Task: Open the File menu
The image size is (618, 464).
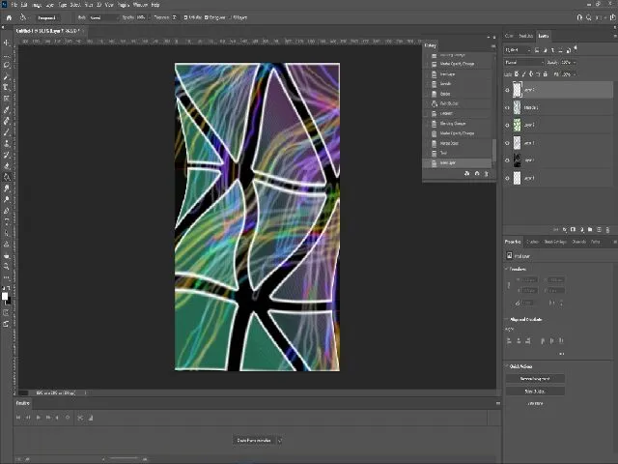Action: point(14,5)
